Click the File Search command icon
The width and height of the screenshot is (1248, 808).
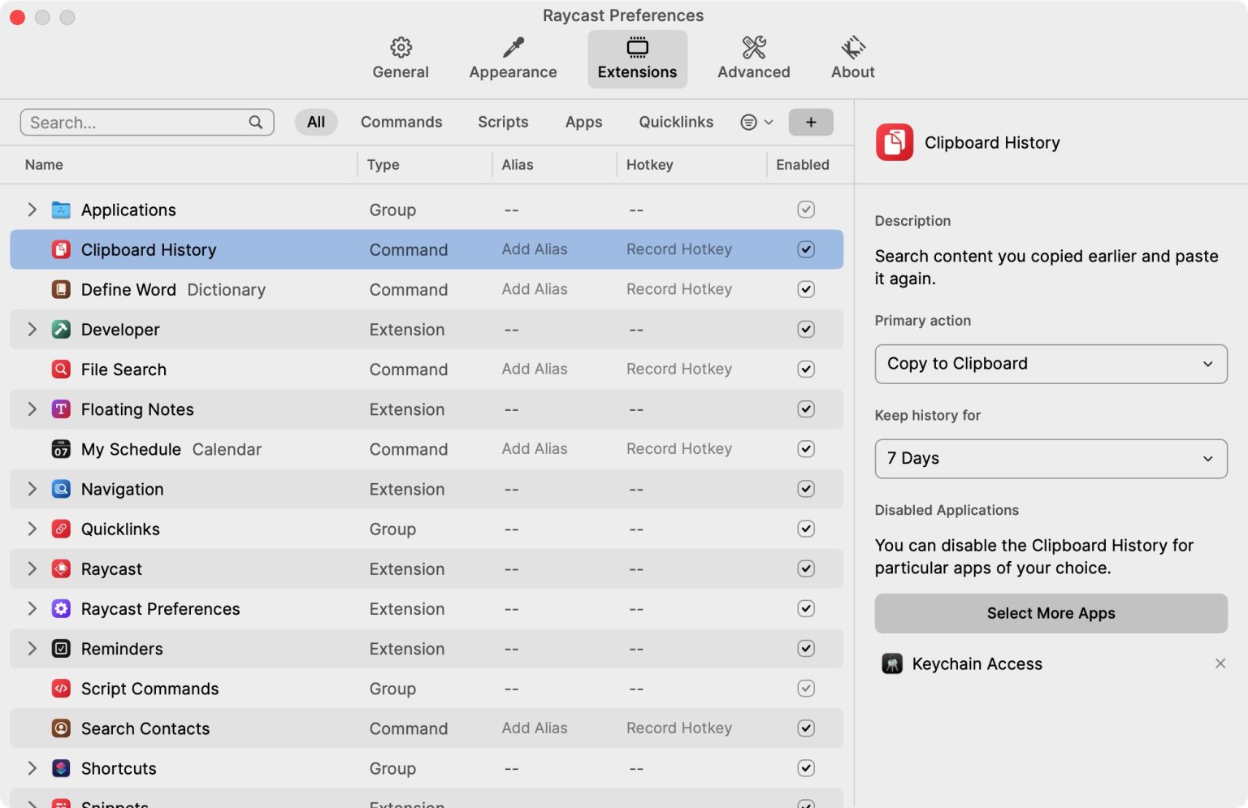(61, 369)
